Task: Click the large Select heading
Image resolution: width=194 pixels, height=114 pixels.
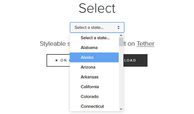Action: (97, 8)
